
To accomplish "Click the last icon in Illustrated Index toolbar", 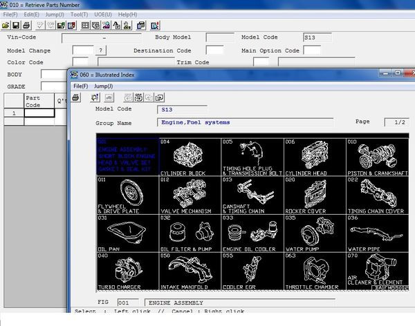I will [159, 97].
